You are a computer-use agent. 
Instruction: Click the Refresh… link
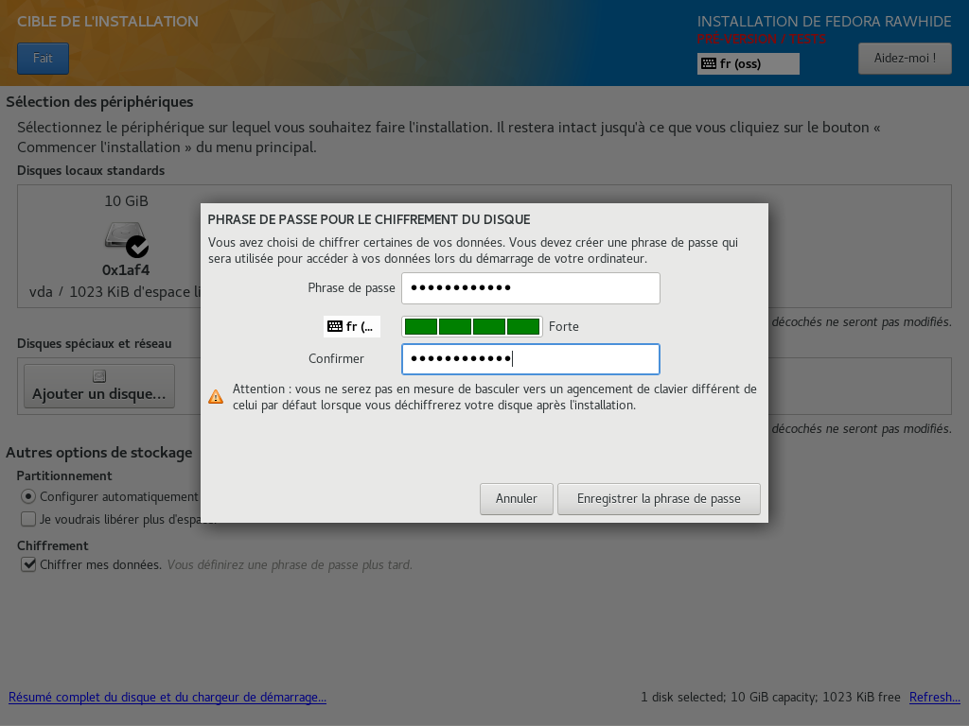point(934,697)
